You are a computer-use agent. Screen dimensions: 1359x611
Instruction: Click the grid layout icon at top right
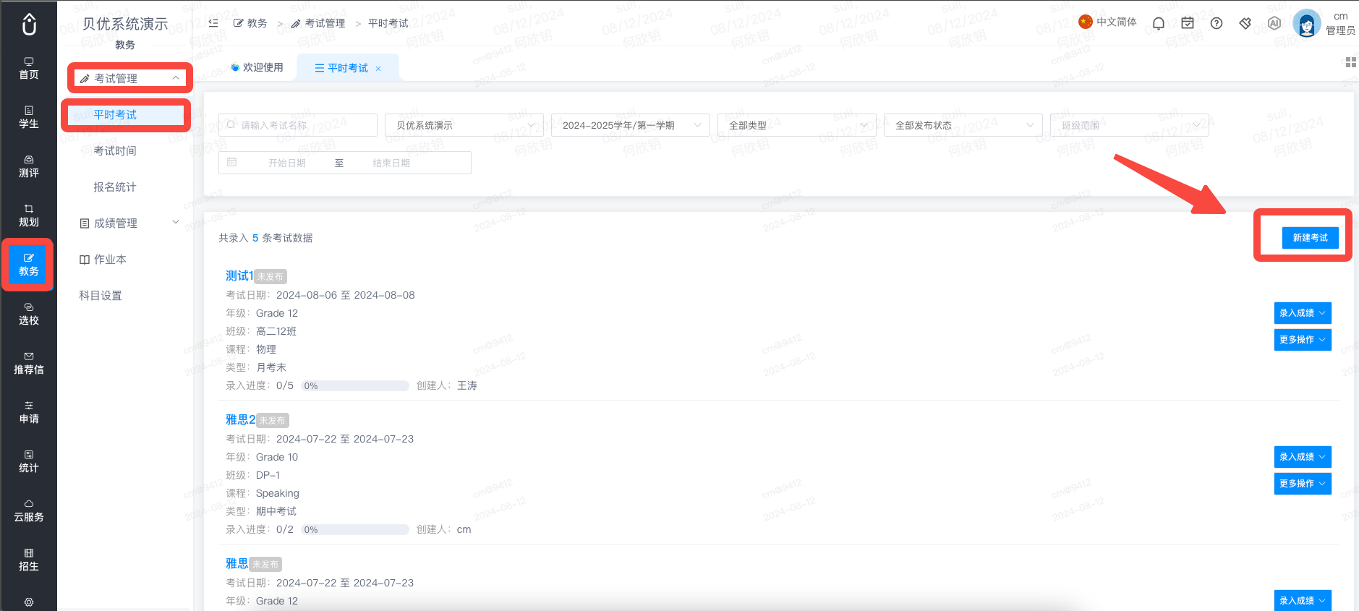(x=1350, y=63)
